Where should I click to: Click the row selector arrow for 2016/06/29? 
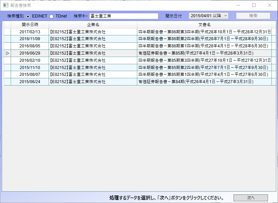[7, 53]
